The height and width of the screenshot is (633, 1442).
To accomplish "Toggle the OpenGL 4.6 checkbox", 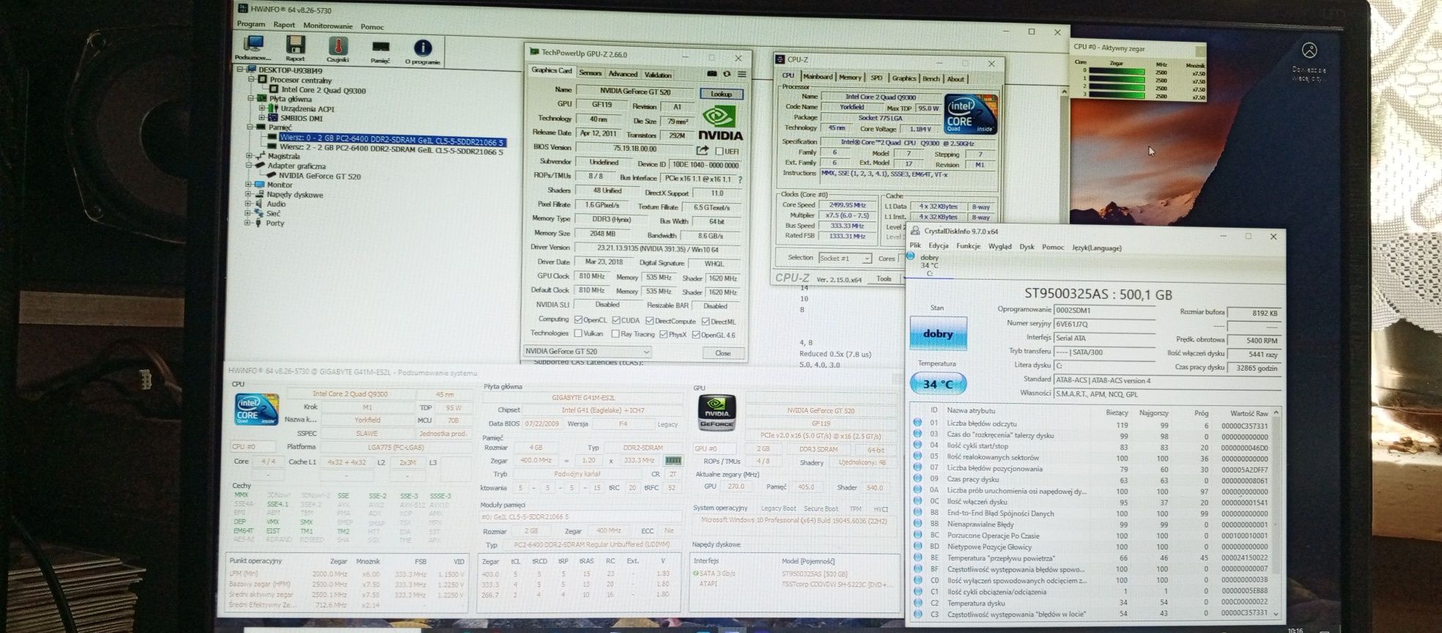I will (x=696, y=335).
